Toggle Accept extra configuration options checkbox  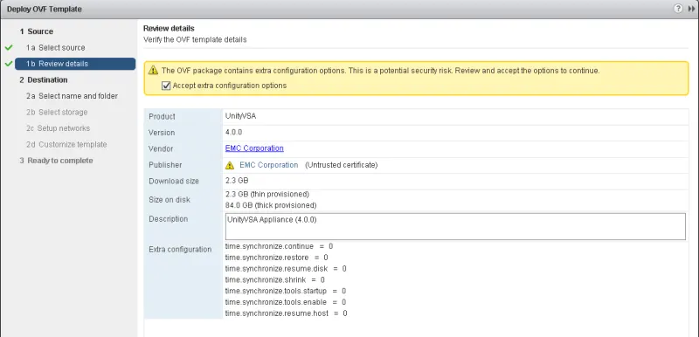[166, 86]
